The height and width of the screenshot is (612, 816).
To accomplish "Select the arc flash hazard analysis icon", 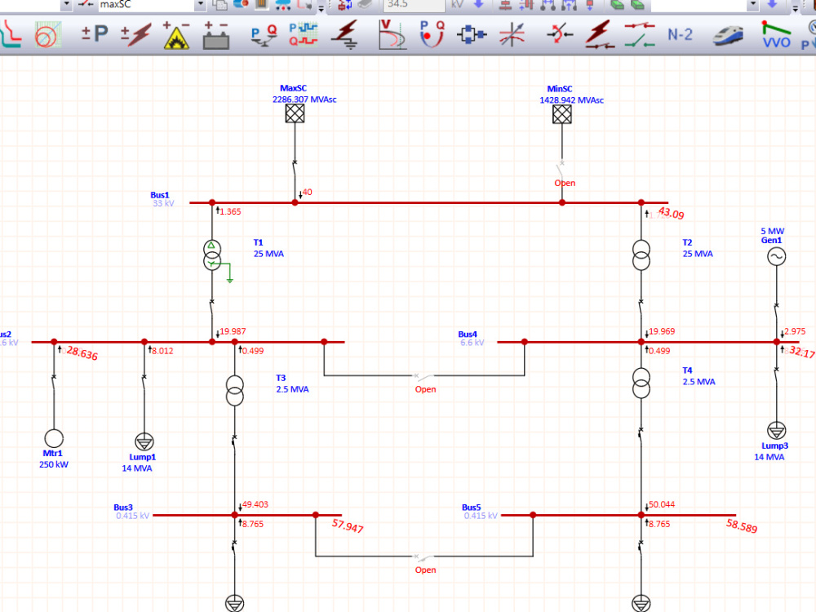I will [175, 34].
